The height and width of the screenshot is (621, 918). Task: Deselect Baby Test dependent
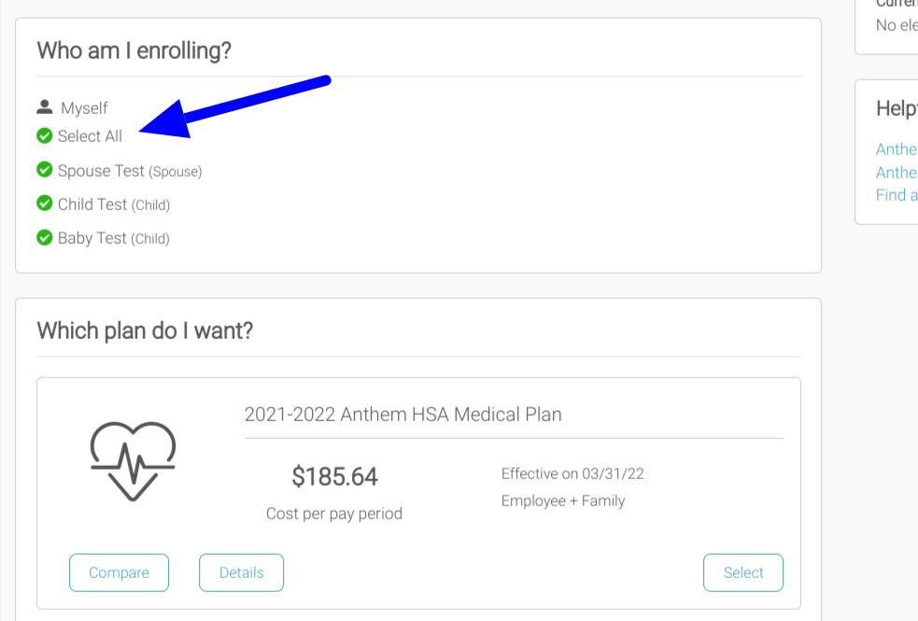pyautogui.click(x=44, y=237)
